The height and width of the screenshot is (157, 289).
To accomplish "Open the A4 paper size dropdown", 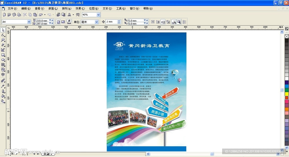I will [29, 22].
